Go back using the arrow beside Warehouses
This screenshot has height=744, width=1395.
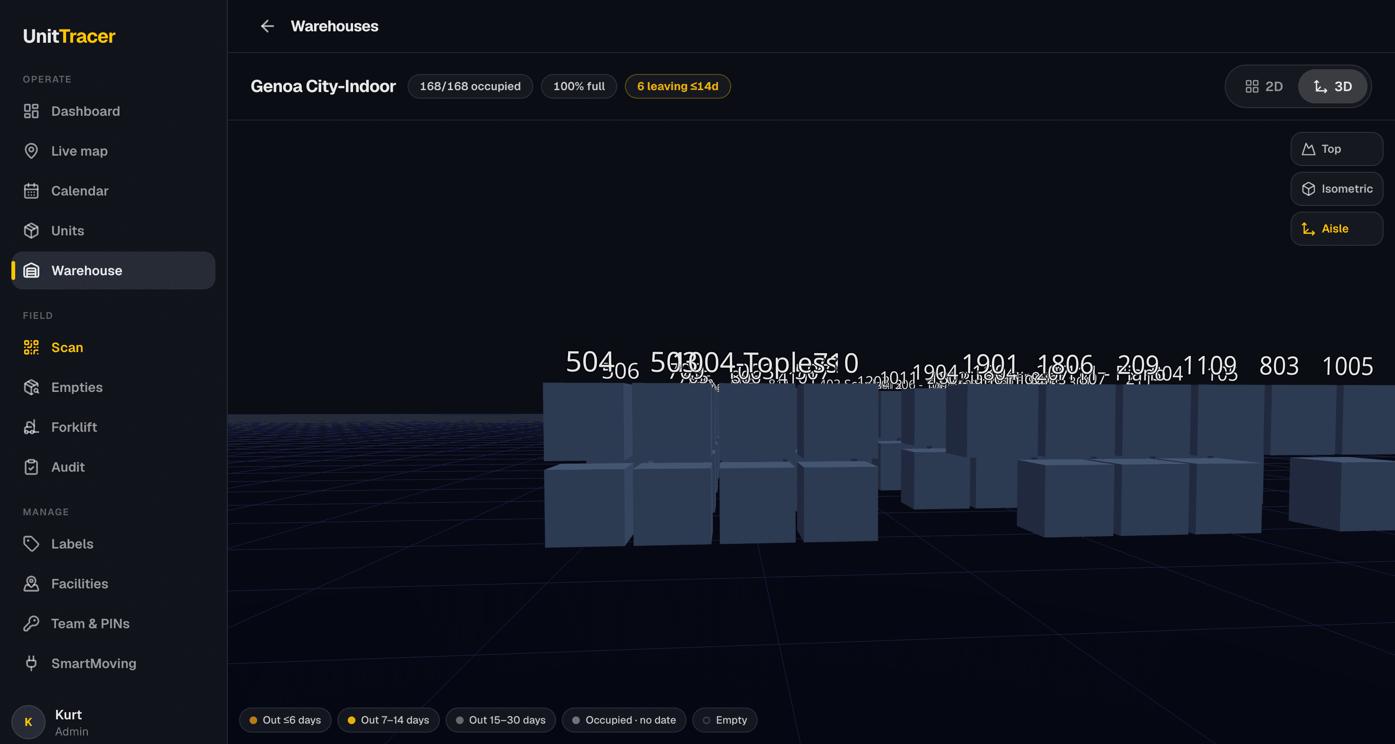pos(268,26)
